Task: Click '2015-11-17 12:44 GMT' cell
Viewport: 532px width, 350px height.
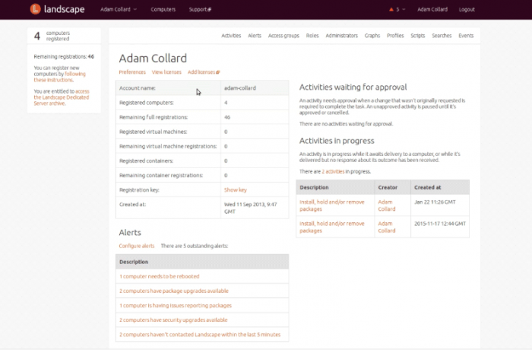Action: click(440, 224)
